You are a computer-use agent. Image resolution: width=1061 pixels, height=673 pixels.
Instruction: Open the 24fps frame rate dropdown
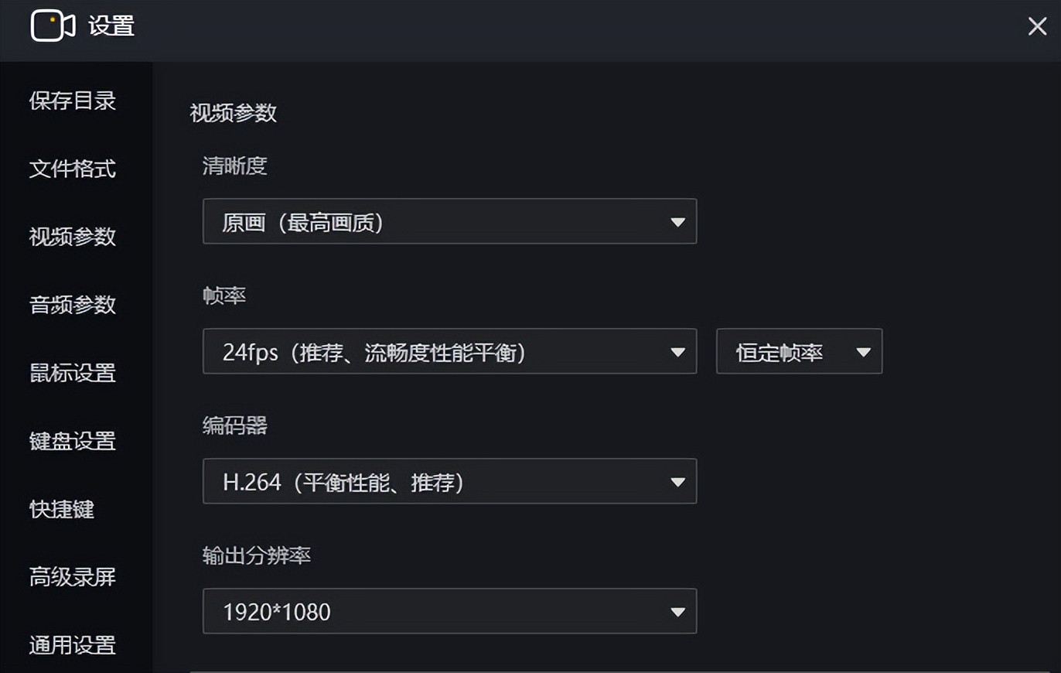tap(433, 352)
